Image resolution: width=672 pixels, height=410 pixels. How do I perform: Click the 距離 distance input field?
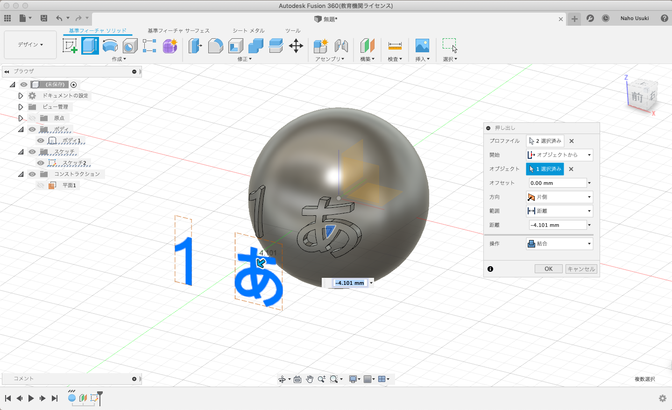(x=557, y=225)
